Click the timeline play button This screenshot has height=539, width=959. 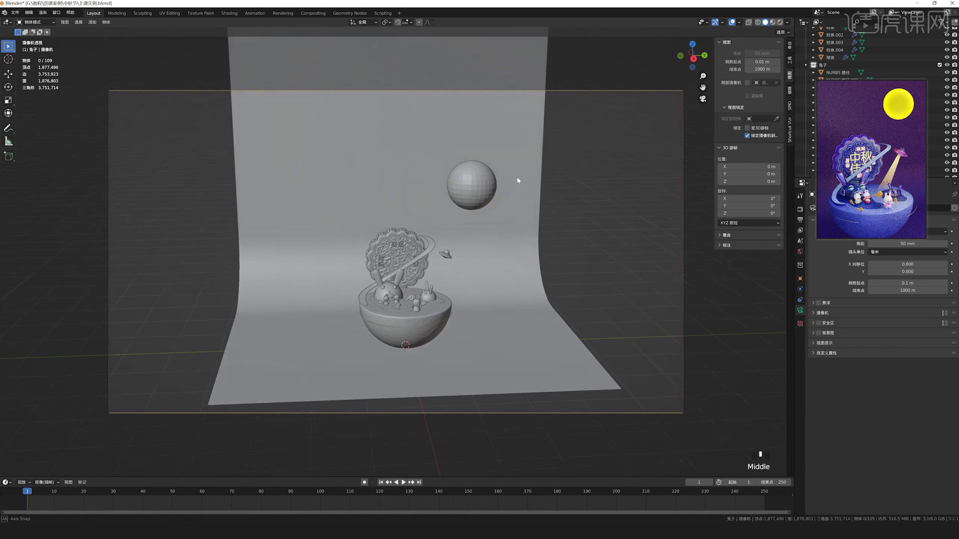click(404, 482)
